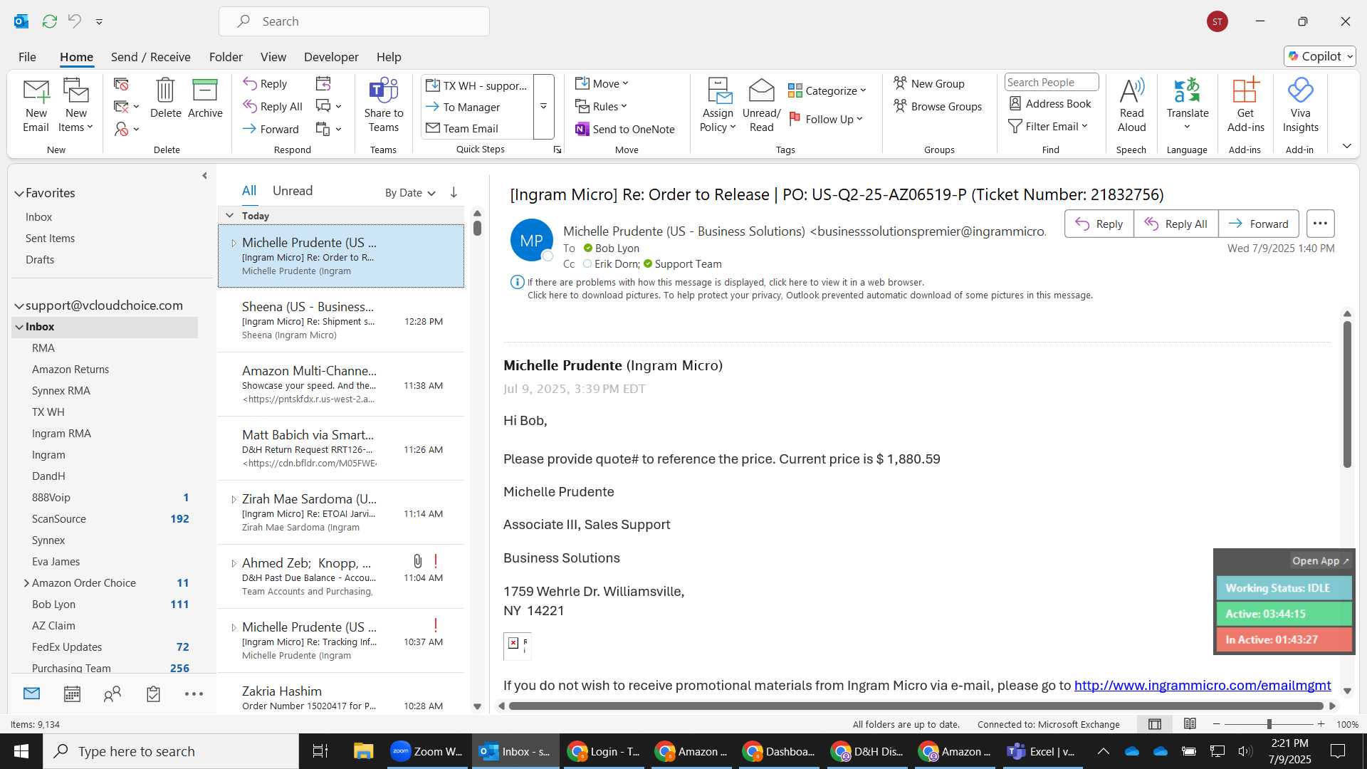Collapse the folder pane arrow
Screen dimensions: 1367x769
204,175
